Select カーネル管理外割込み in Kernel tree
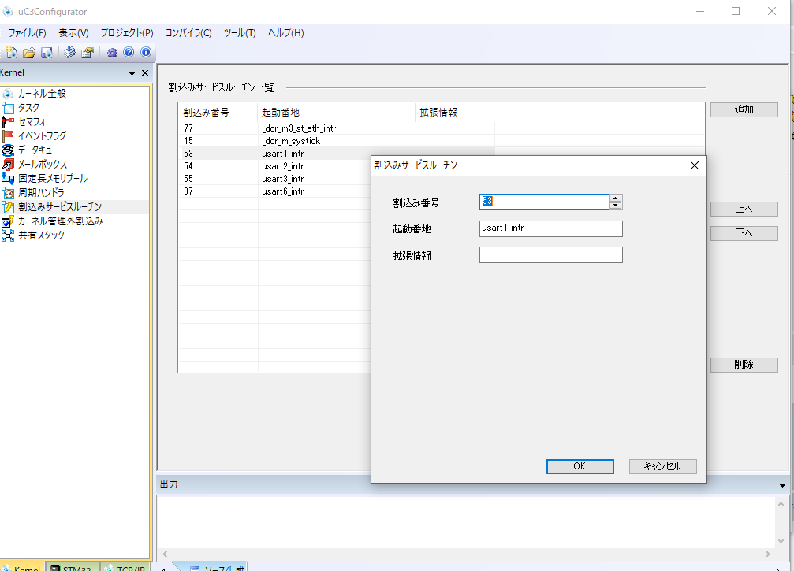The height and width of the screenshot is (571, 794). 60,221
